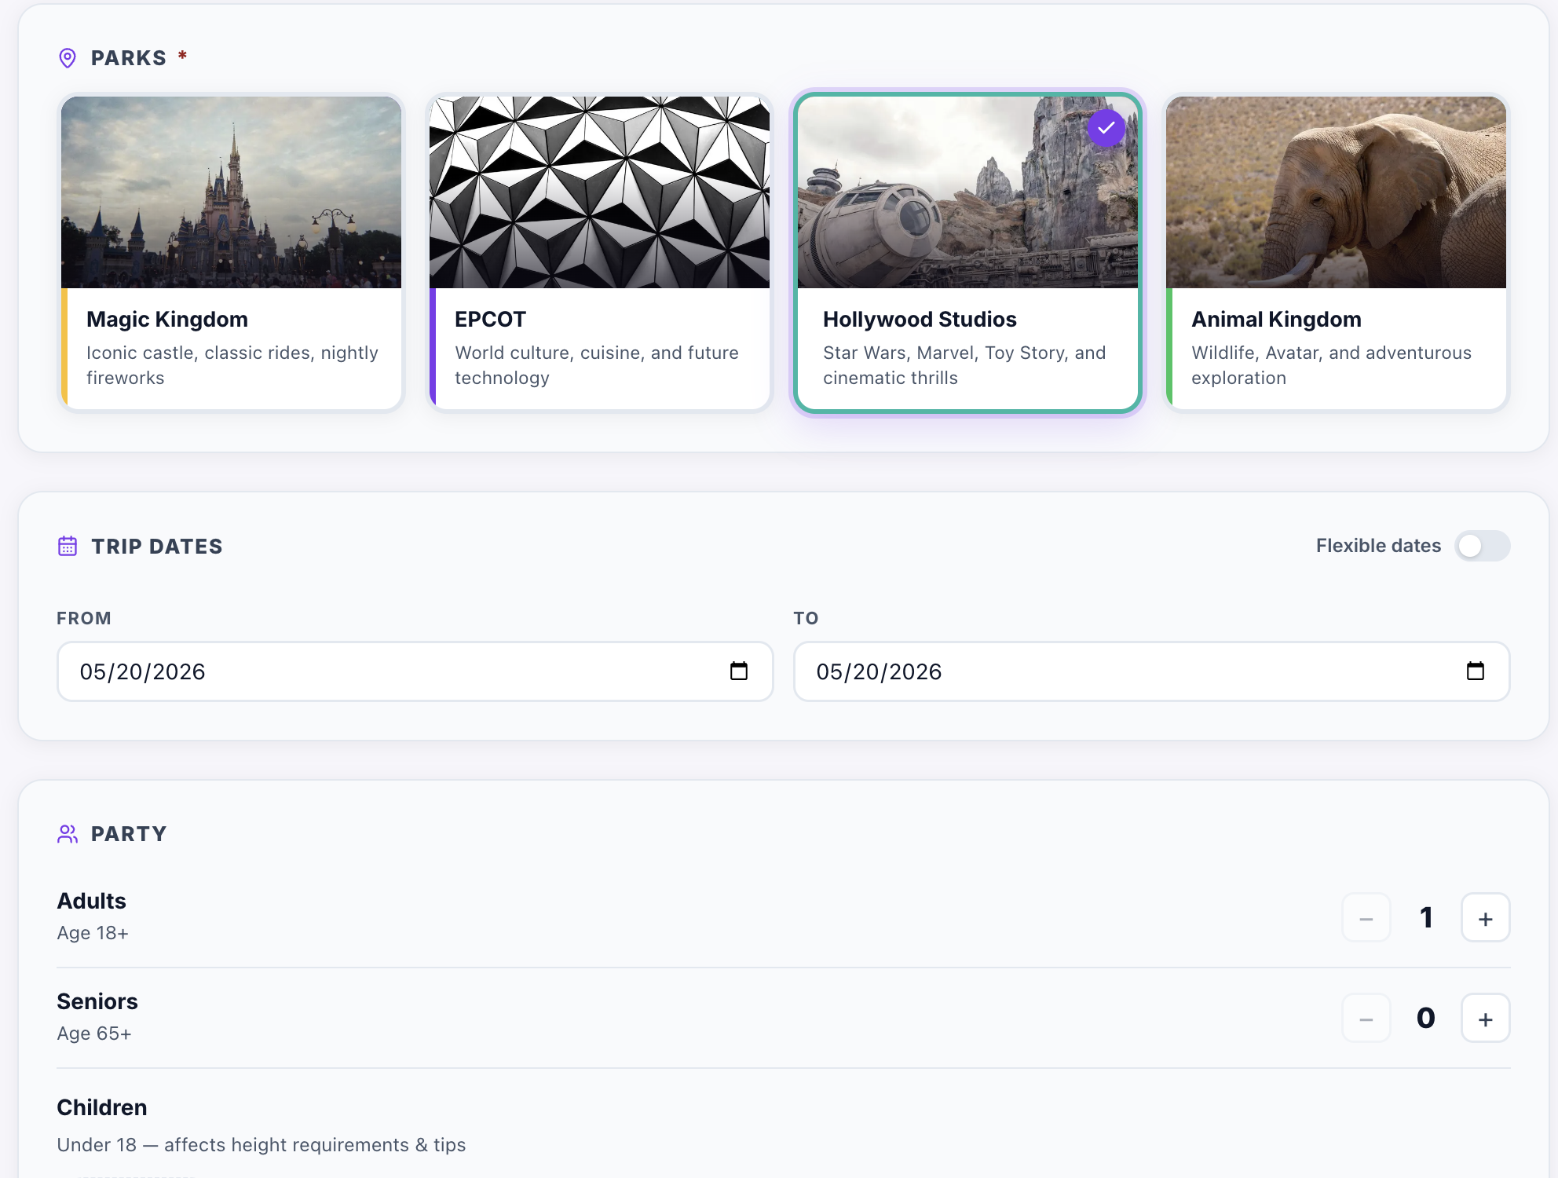1558x1178 pixels.
Task: Click the Parks location pin icon
Action: (x=68, y=58)
